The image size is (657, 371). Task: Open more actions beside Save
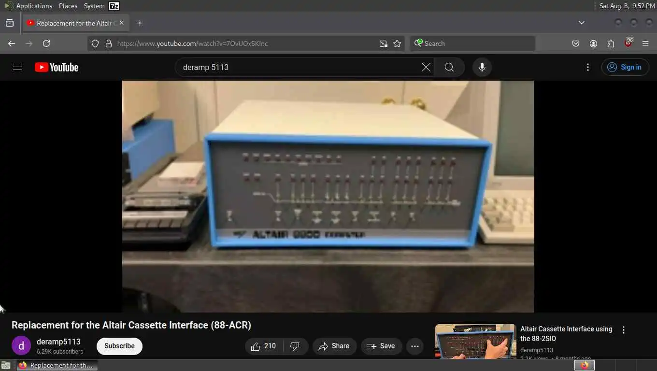[x=414, y=346]
